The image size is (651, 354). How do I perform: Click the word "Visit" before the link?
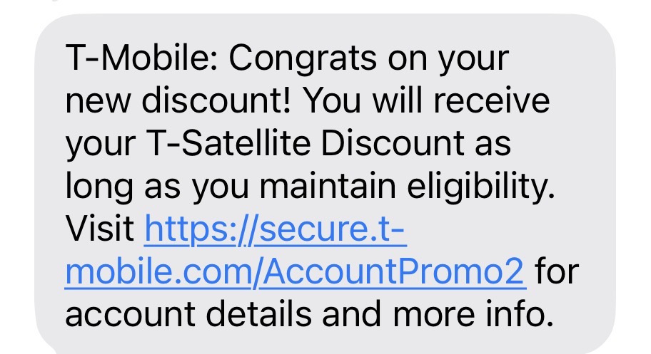(x=99, y=229)
